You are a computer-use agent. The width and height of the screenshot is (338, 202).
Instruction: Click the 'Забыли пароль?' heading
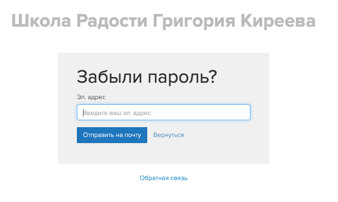click(x=147, y=77)
